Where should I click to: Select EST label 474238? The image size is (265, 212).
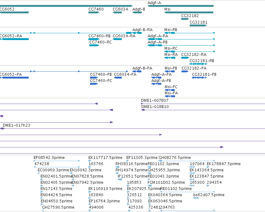tap(42, 164)
